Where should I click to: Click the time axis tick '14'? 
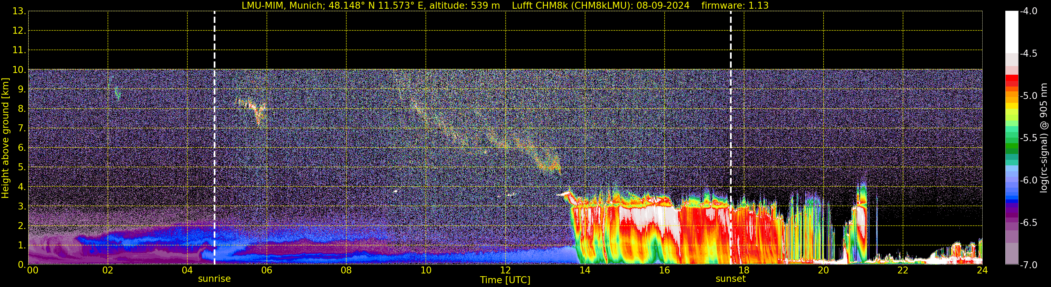click(x=585, y=270)
